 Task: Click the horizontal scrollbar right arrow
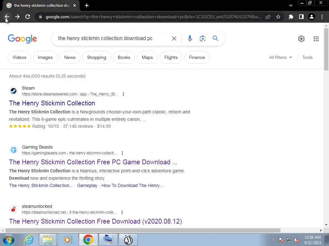(321, 230)
